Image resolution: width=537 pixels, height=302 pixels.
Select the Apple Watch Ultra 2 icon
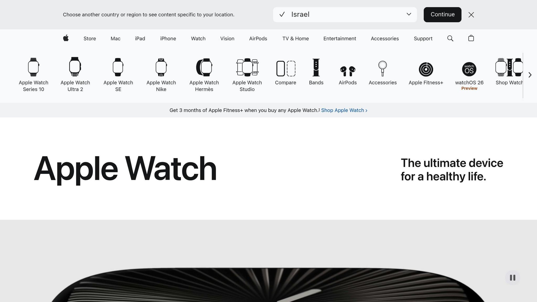[75, 67]
